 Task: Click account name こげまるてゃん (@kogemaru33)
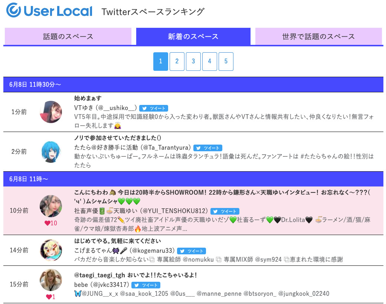pos(124,250)
